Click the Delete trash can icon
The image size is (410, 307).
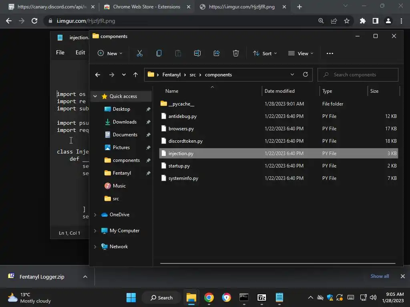(x=235, y=53)
